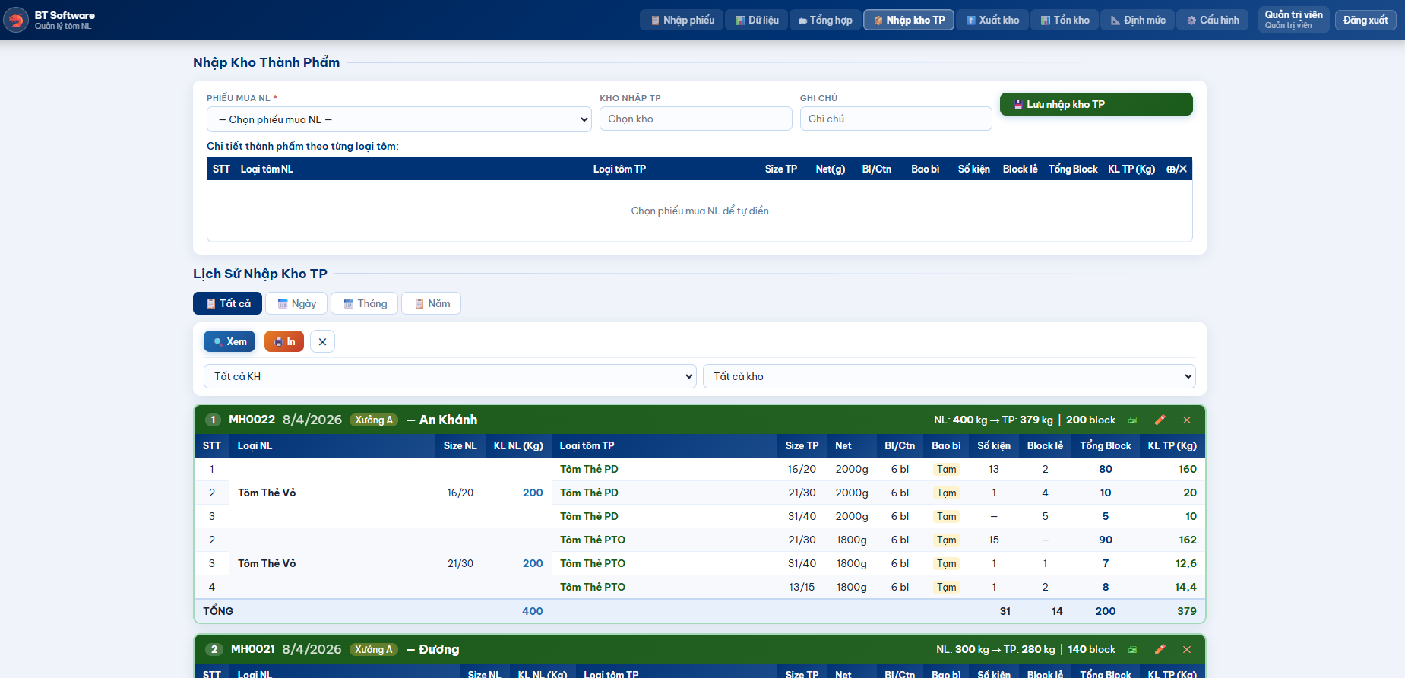Switch history filter to Tháng
The image size is (1405, 678).
click(x=364, y=304)
